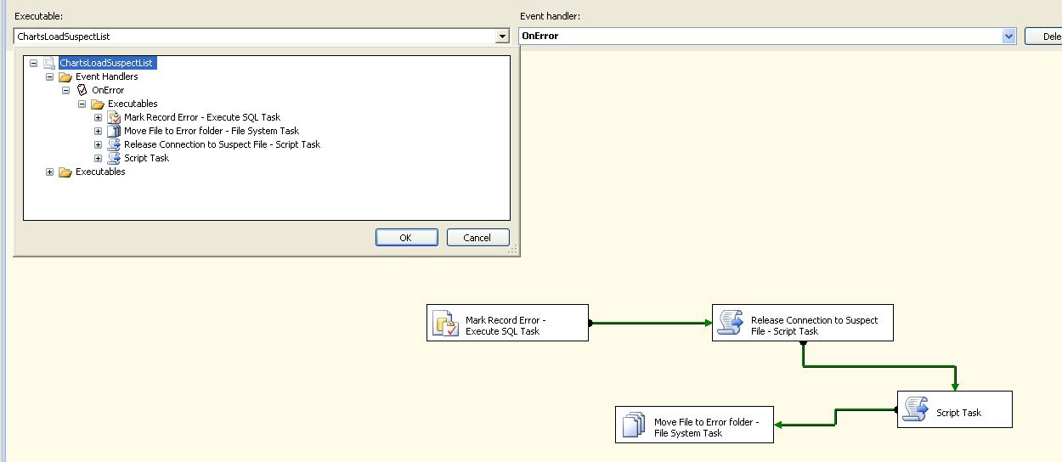Select Script Task in the tree
This screenshot has height=462, width=1062.
point(146,158)
